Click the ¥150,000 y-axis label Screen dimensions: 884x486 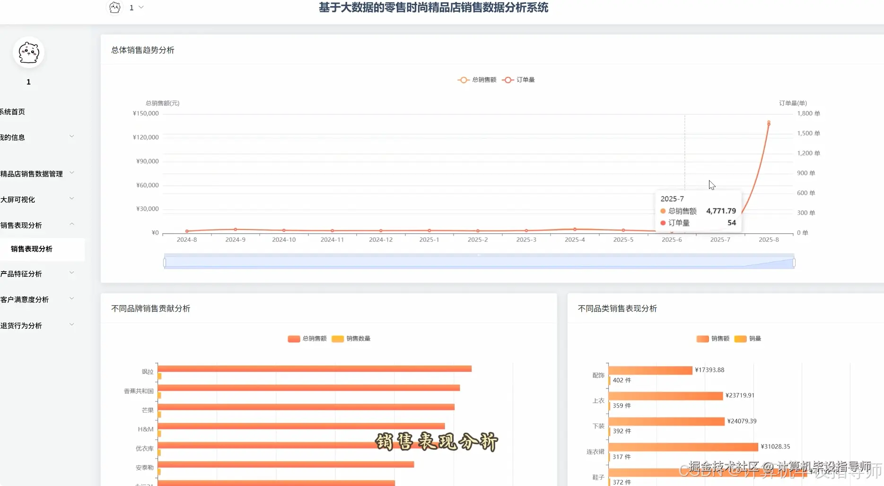pyautogui.click(x=146, y=113)
